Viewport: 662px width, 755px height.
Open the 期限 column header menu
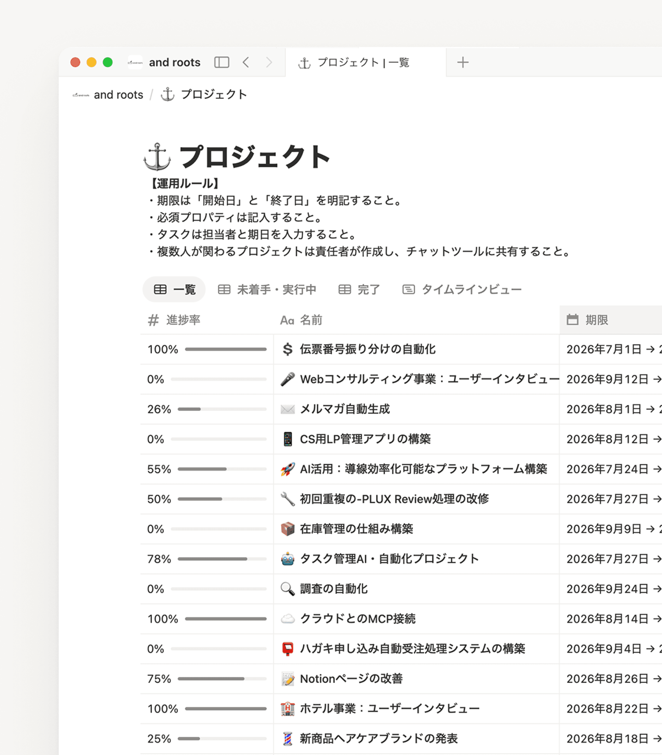tap(611, 320)
